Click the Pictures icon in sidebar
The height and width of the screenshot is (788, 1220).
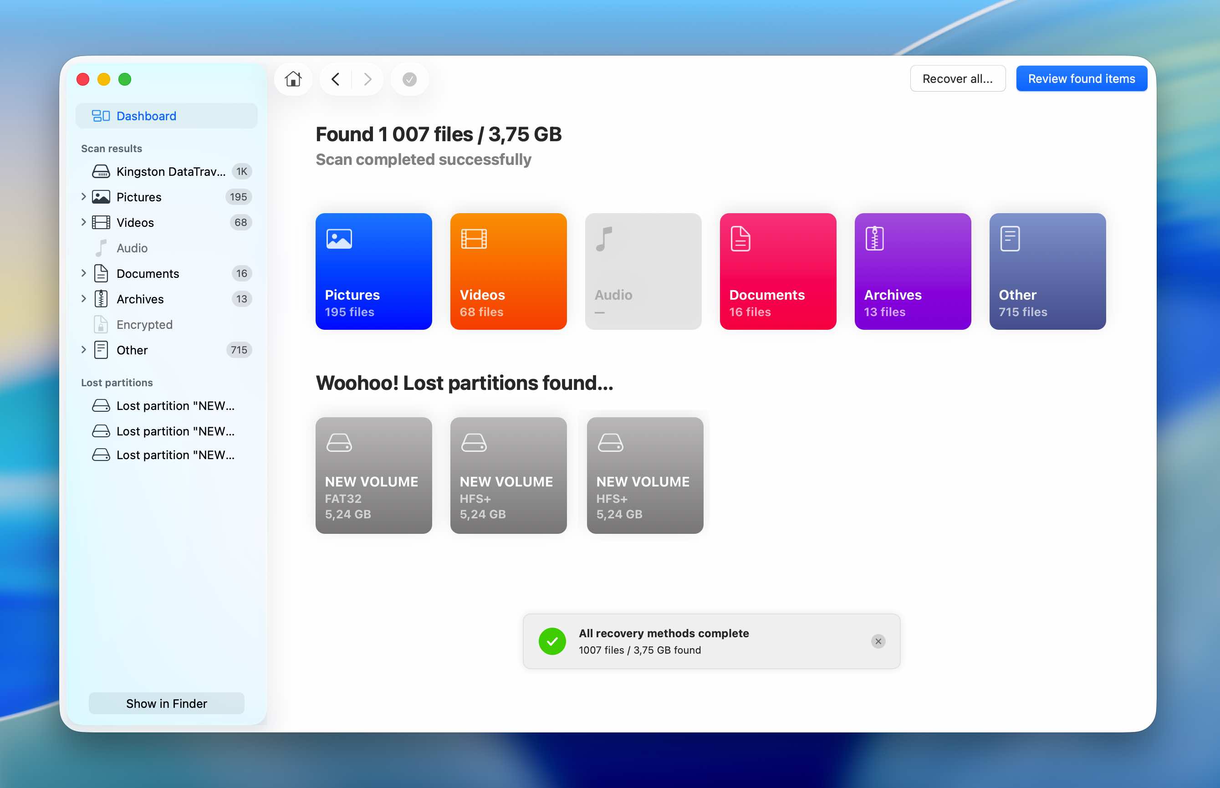101,197
